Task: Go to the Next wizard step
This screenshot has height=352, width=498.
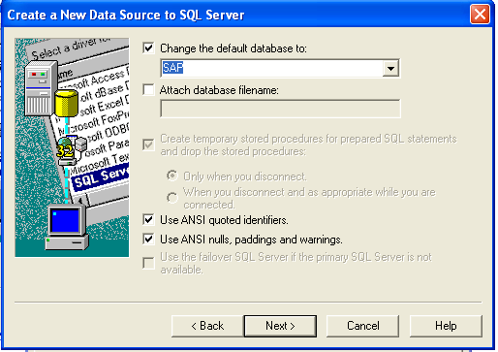Action: tap(280, 326)
